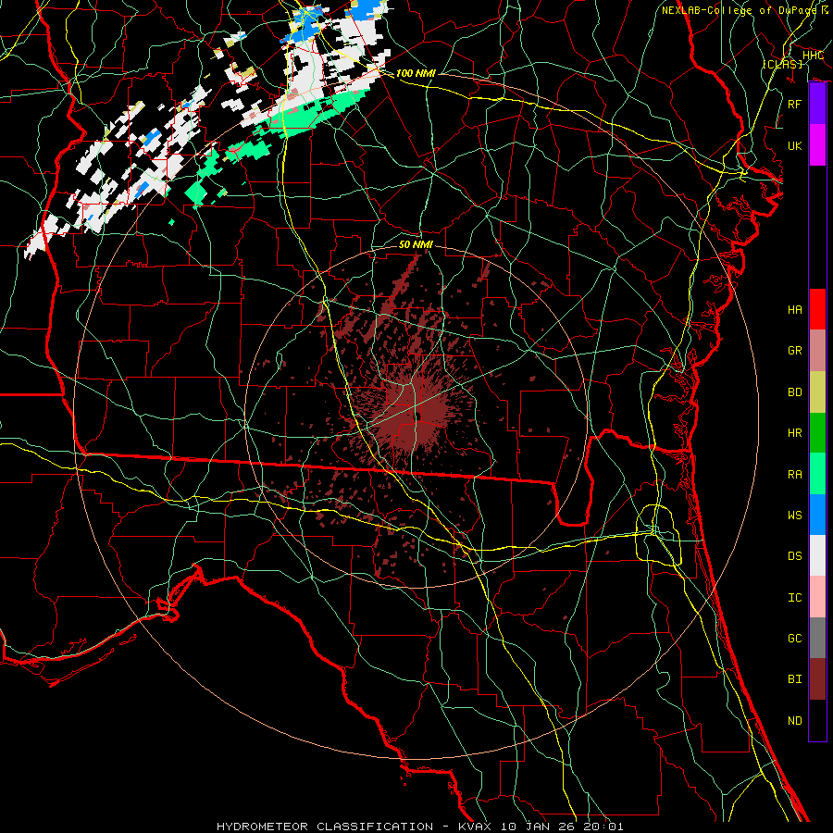833x833 pixels.
Task: Click the 'GR' legend label
Action: tap(795, 351)
